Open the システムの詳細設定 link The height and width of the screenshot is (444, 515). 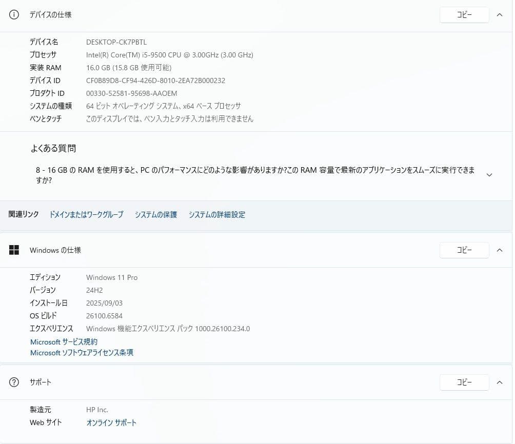(x=217, y=215)
